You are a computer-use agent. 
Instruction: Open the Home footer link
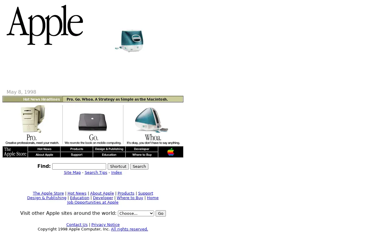(153, 198)
